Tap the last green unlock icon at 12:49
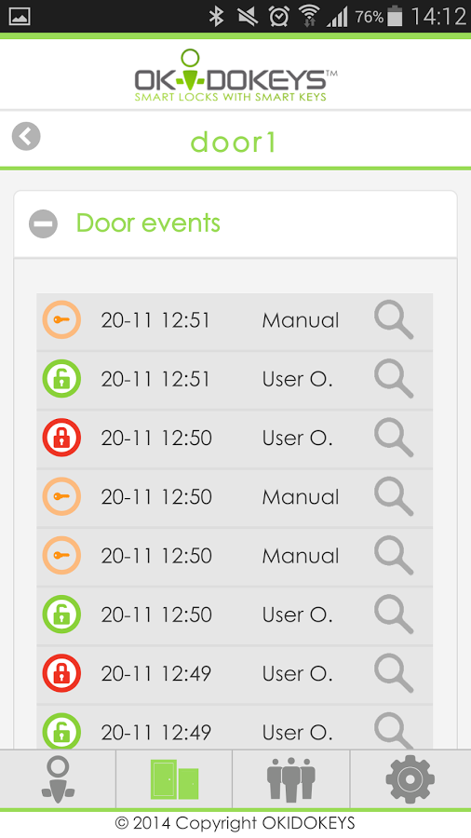 tap(61, 731)
